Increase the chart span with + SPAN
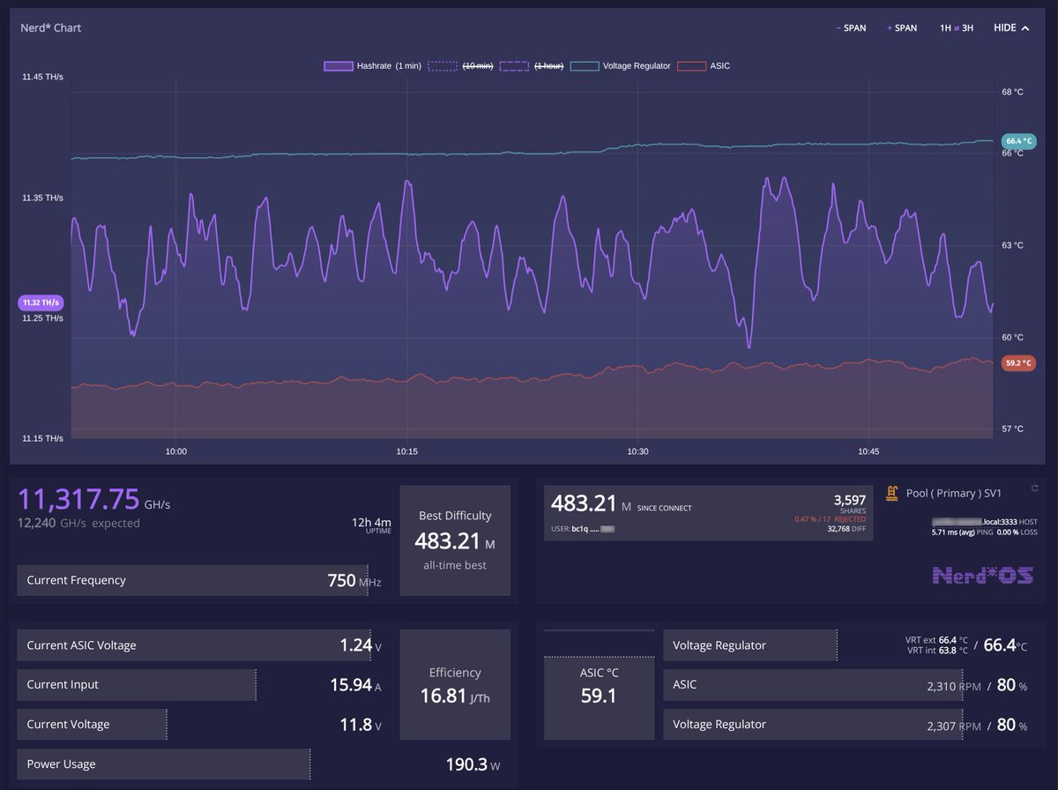1058x790 pixels. pyautogui.click(x=902, y=28)
